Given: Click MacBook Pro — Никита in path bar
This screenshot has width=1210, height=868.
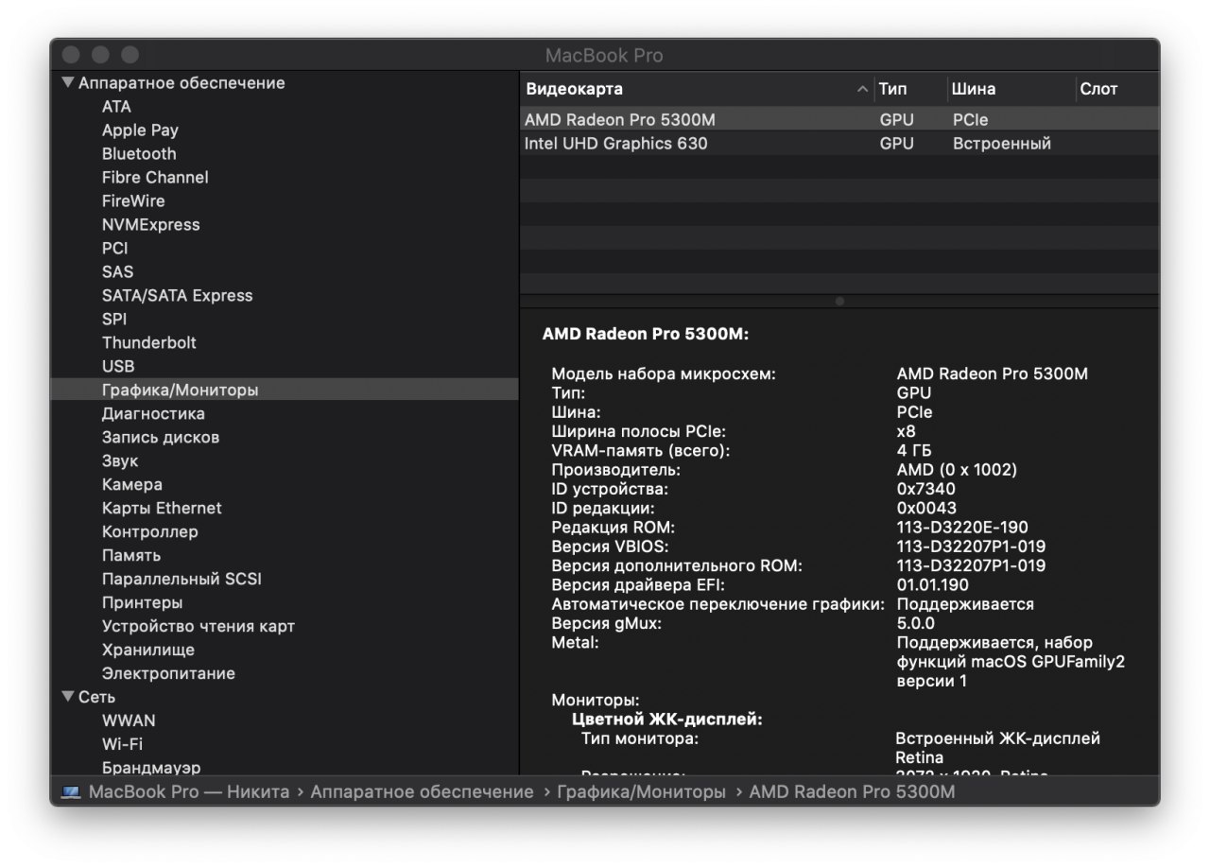Looking at the screenshot, I should coord(188,791).
